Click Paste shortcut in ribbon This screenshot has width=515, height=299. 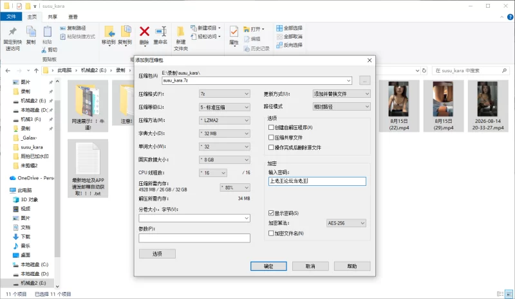click(77, 37)
